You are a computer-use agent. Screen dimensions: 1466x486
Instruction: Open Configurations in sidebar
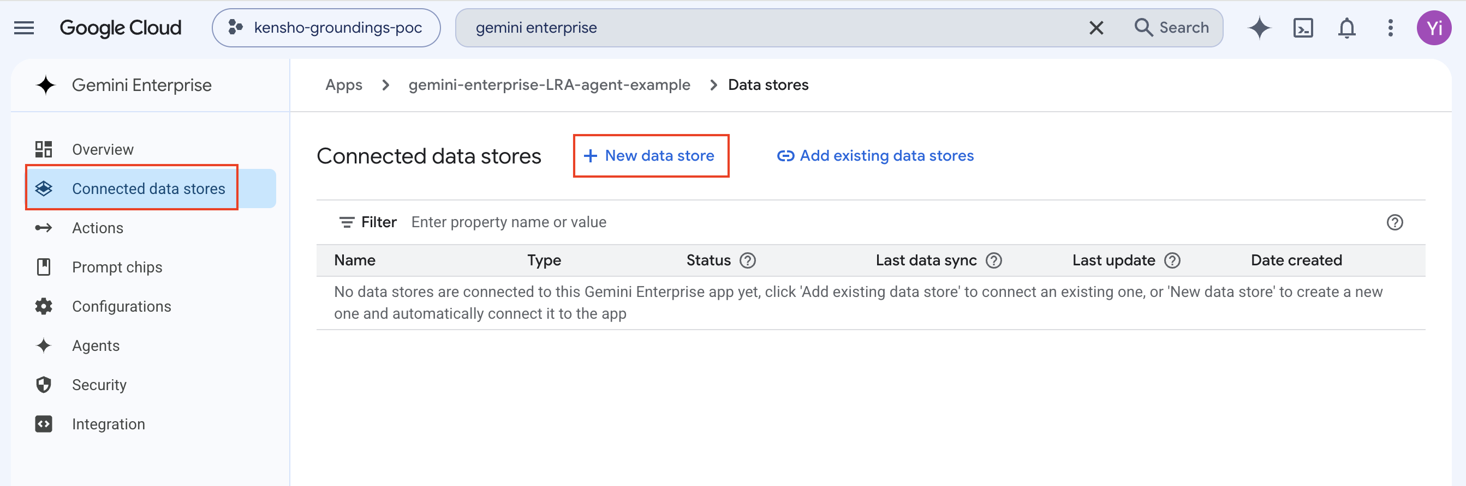point(122,306)
